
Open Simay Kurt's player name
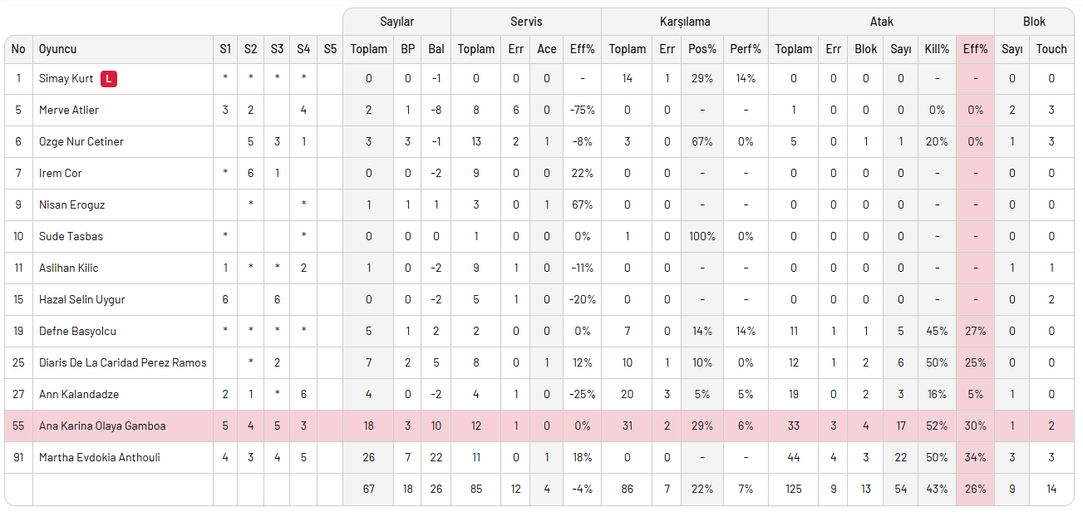click(x=66, y=79)
